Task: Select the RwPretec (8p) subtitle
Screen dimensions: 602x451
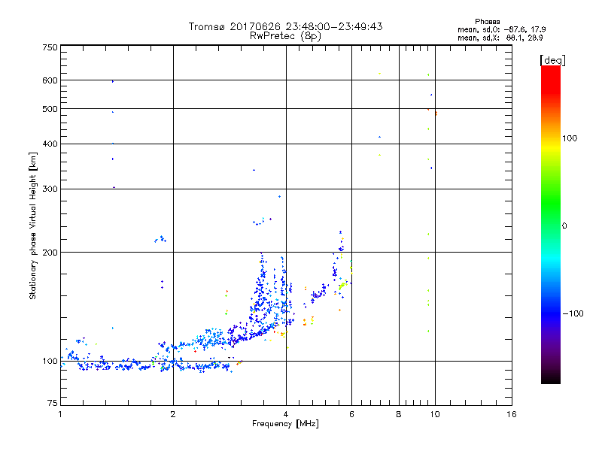Action: pos(285,35)
